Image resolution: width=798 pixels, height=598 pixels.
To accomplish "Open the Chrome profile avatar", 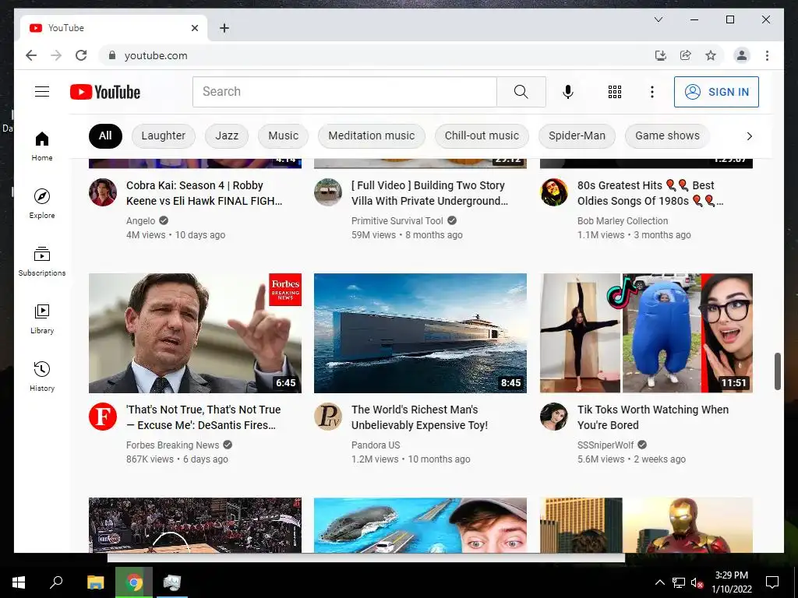I will [742, 55].
